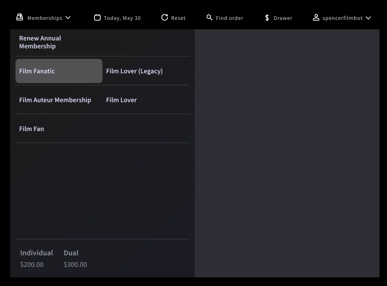Open the cash Drawer
This screenshot has width=387, height=286.
(283, 18)
